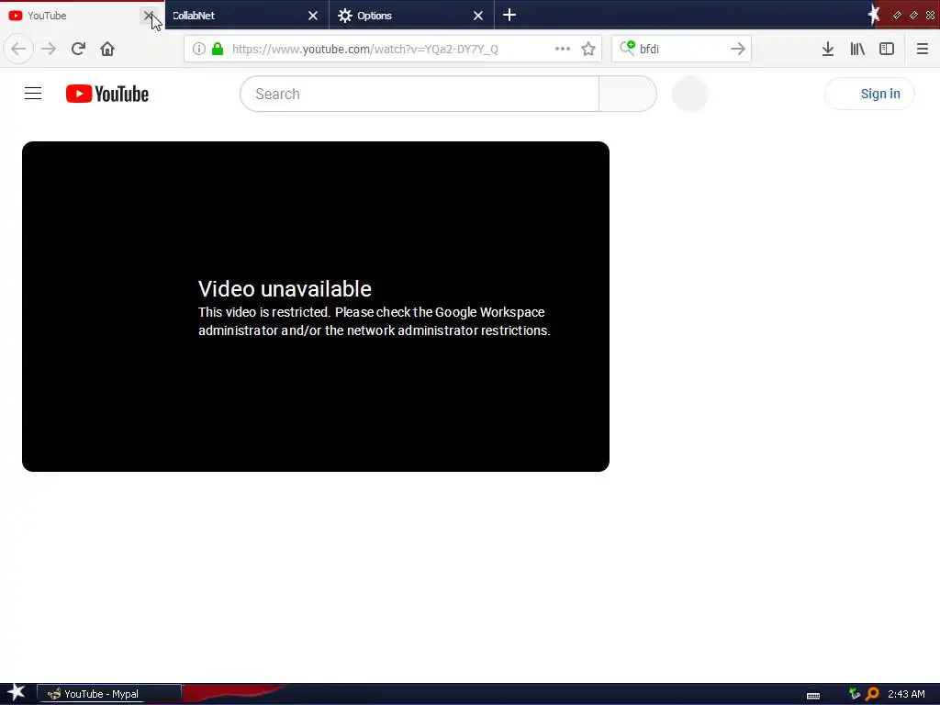The width and height of the screenshot is (940, 705).
Task: Open the on-screen keyboard tray icon
Action: coord(813,696)
